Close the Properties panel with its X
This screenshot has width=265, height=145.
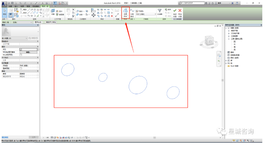(x=38, y=25)
